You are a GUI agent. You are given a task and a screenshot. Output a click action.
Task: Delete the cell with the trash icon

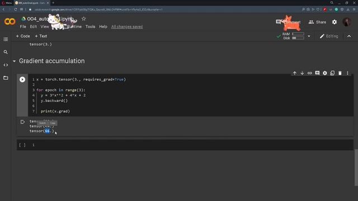pos(340,73)
